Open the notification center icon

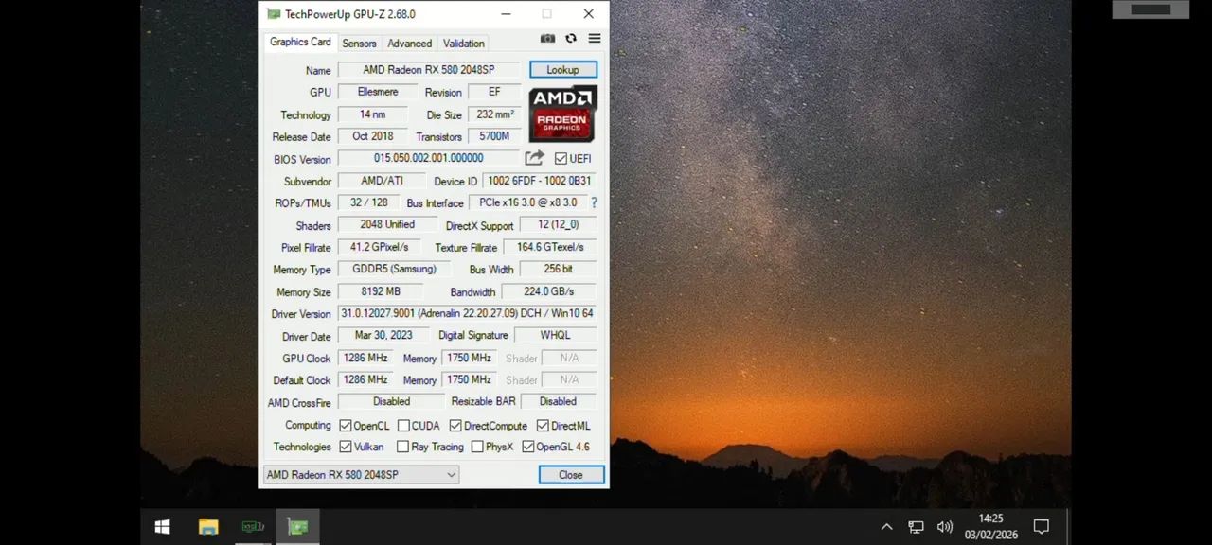tap(1041, 527)
